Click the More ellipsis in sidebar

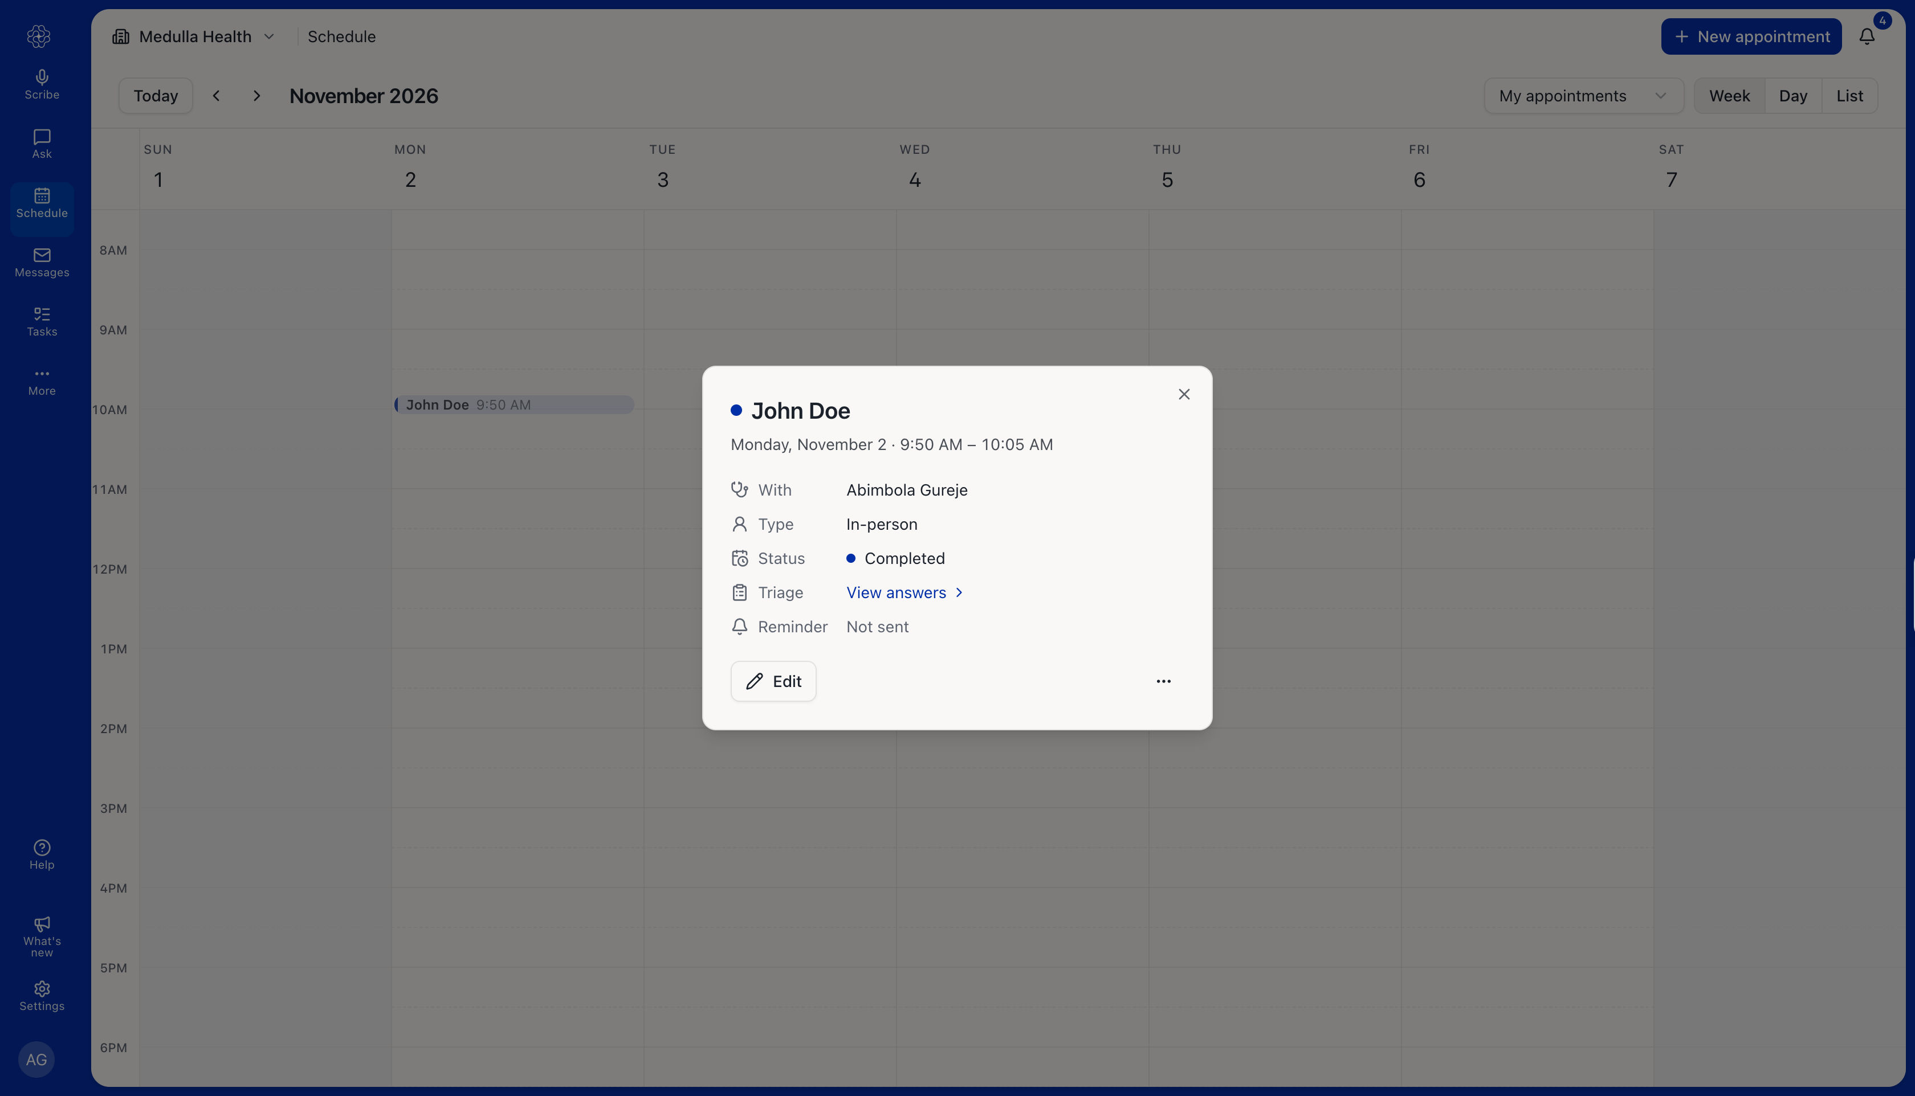pos(42,382)
